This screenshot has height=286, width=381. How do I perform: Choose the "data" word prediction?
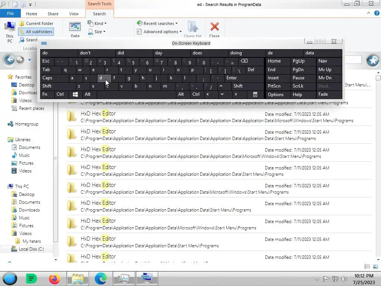(323, 53)
